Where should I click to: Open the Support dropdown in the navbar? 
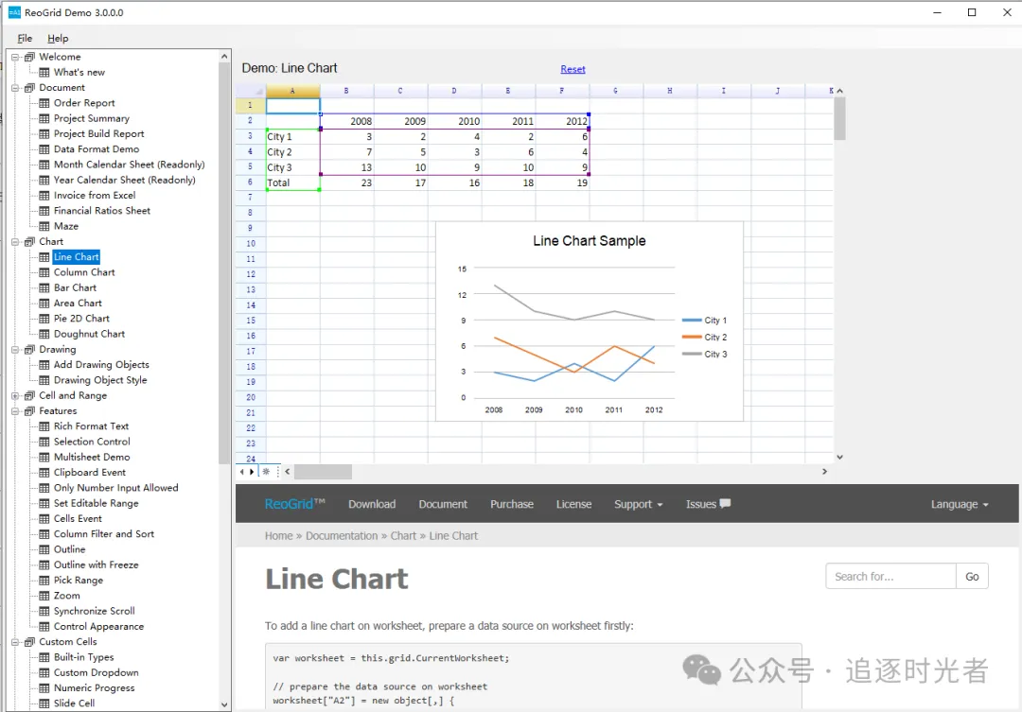[638, 504]
